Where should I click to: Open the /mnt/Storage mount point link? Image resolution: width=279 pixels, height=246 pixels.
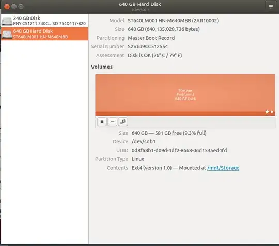tap(223, 168)
